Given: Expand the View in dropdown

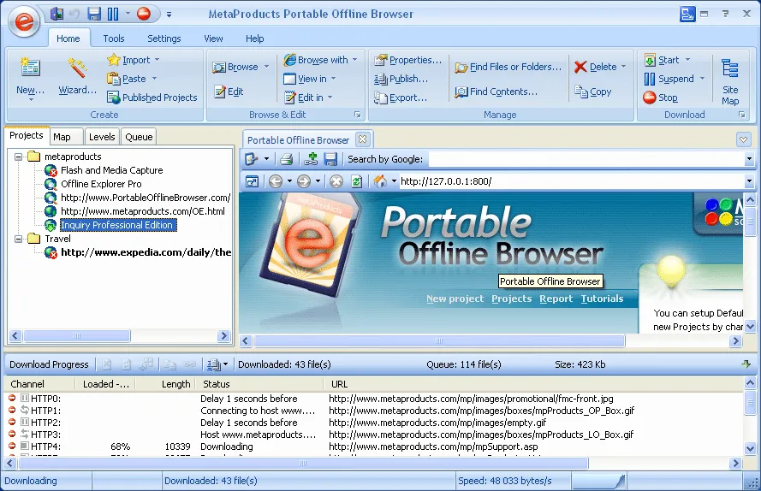Looking at the screenshot, I should pos(334,79).
